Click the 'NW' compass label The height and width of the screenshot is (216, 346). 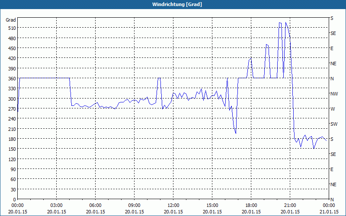(x=334, y=94)
